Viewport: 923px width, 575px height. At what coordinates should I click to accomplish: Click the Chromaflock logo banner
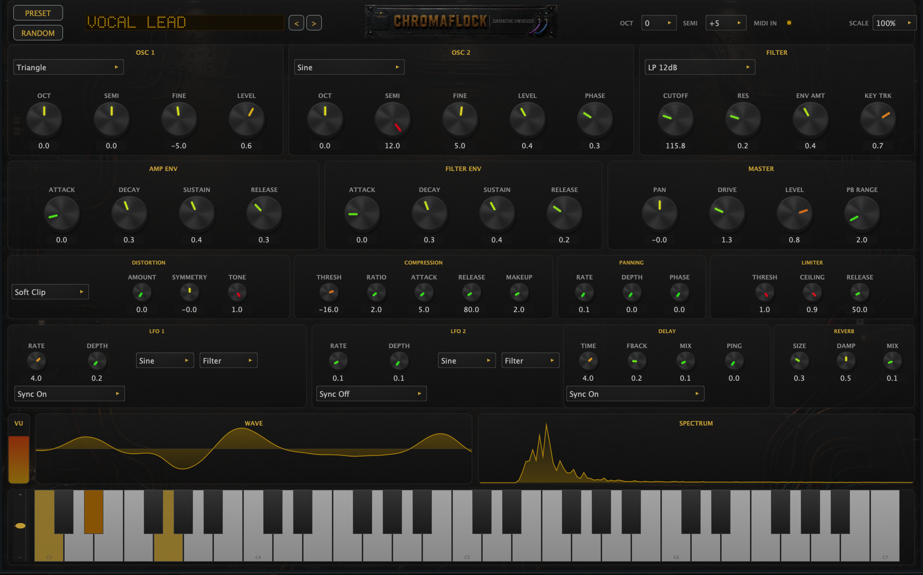click(461, 22)
